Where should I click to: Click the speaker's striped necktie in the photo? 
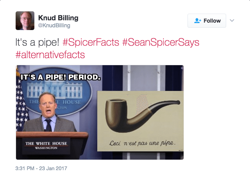pyautogui.click(x=48, y=126)
